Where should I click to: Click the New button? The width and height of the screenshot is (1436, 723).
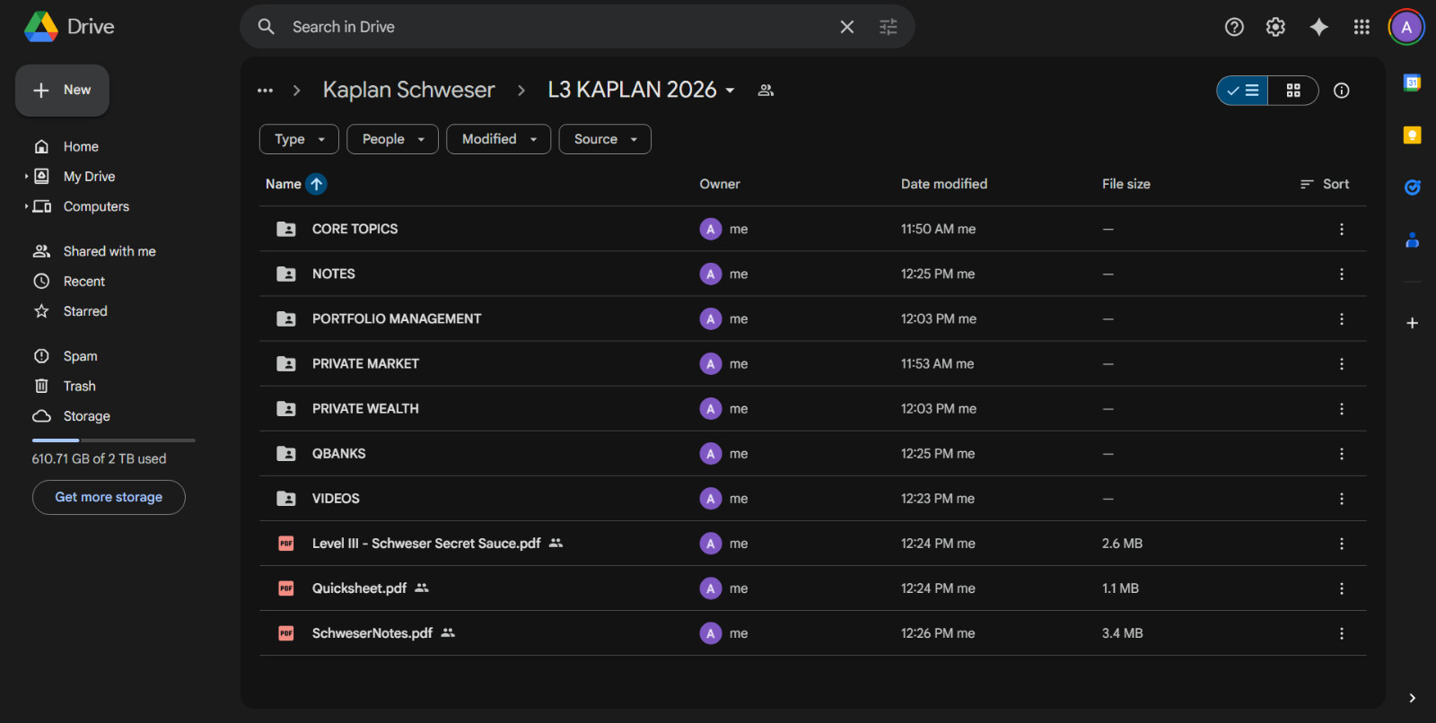coord(62,91)
